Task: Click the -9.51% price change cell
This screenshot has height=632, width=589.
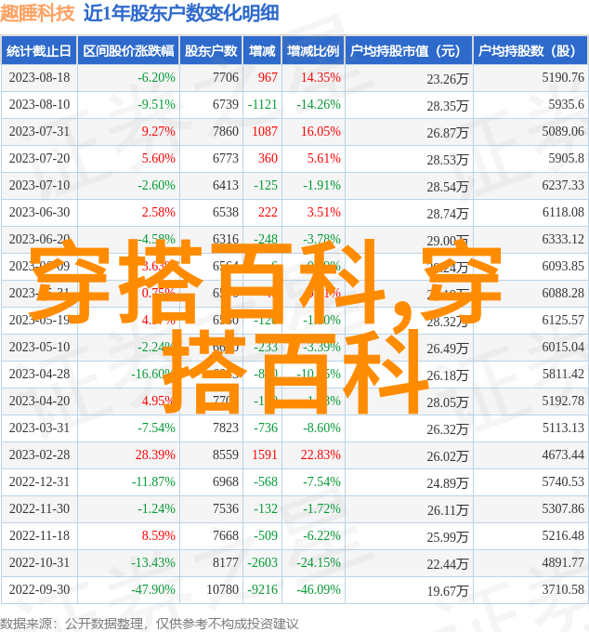Action: coord(156,105)
